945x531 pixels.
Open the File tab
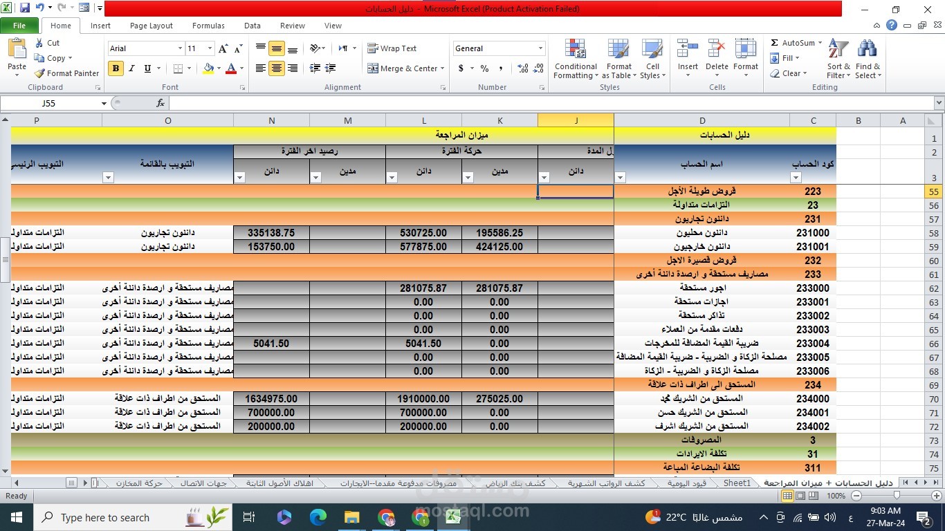point(19,26)
